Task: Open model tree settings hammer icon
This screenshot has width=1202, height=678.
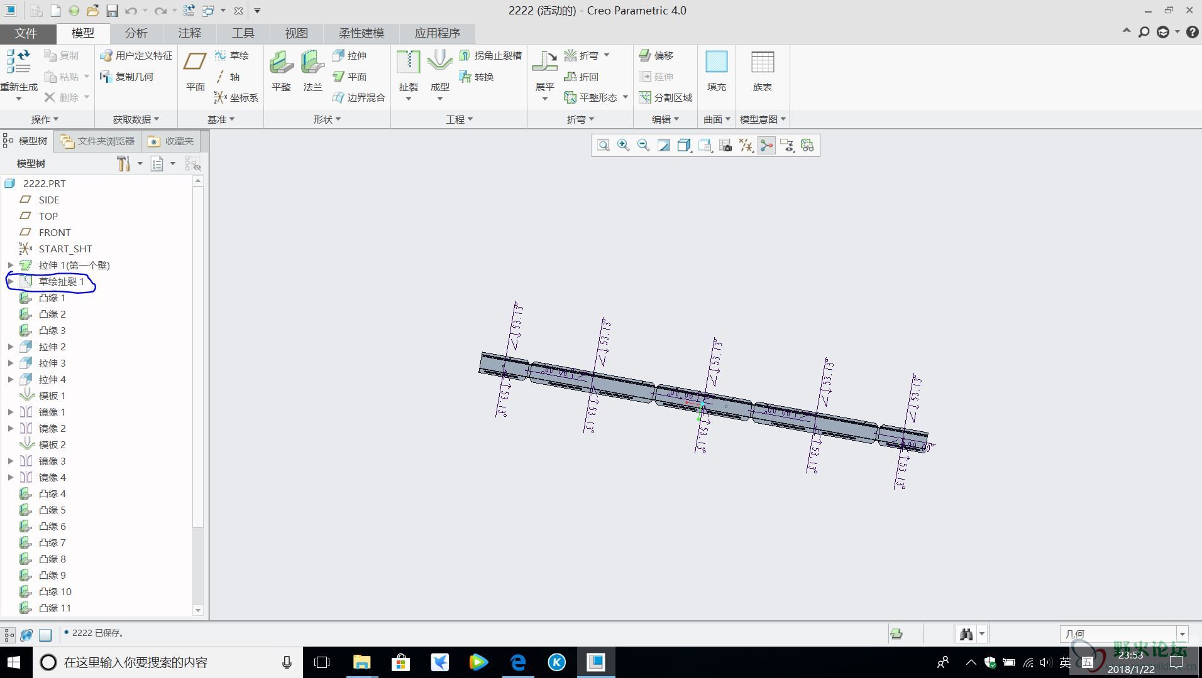Action: point(123,164)
